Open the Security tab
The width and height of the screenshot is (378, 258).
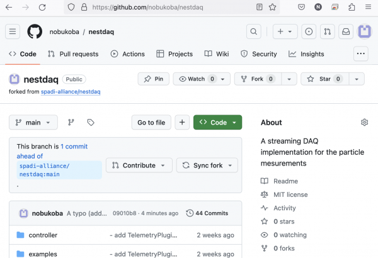coord(259,54)
